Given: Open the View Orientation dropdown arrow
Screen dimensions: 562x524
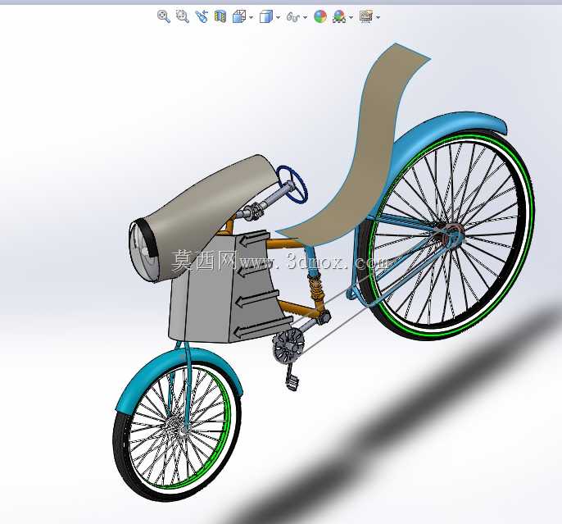Looking at the screenshot, I should click(x=251, y=17).
